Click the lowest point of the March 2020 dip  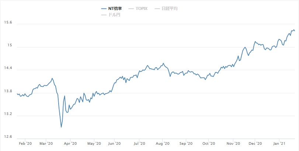61,127
